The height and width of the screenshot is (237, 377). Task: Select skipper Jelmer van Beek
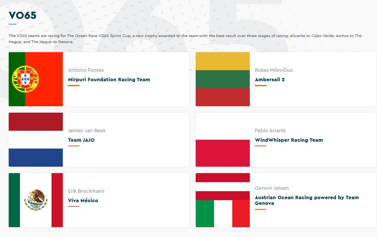click(x=87, y=130)
